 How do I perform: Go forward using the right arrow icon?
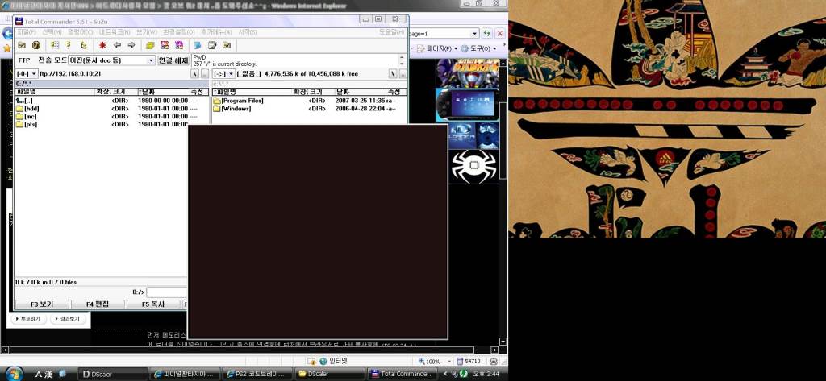131,45
